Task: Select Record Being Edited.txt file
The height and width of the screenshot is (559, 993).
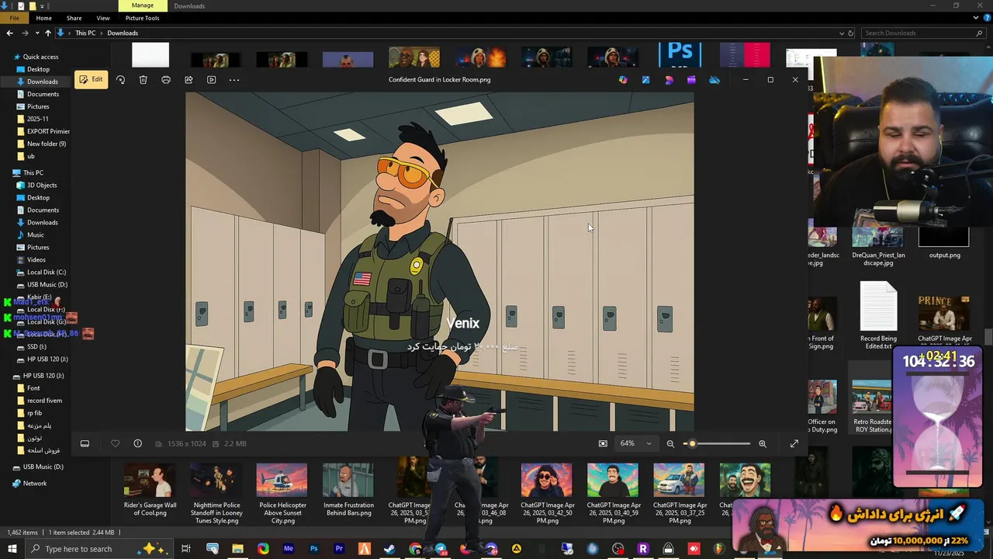Action: [878, 315]
